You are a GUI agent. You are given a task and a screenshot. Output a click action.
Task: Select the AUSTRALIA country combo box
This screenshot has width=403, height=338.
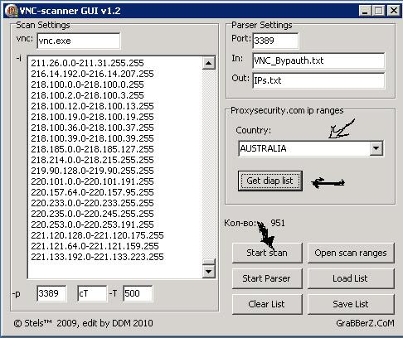(x=311, y=148)
